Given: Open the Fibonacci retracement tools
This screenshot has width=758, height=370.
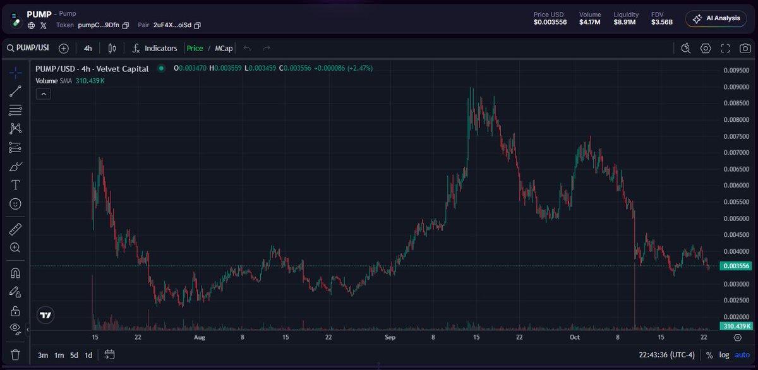Looking at the screenshot, I should pos(16,110).
